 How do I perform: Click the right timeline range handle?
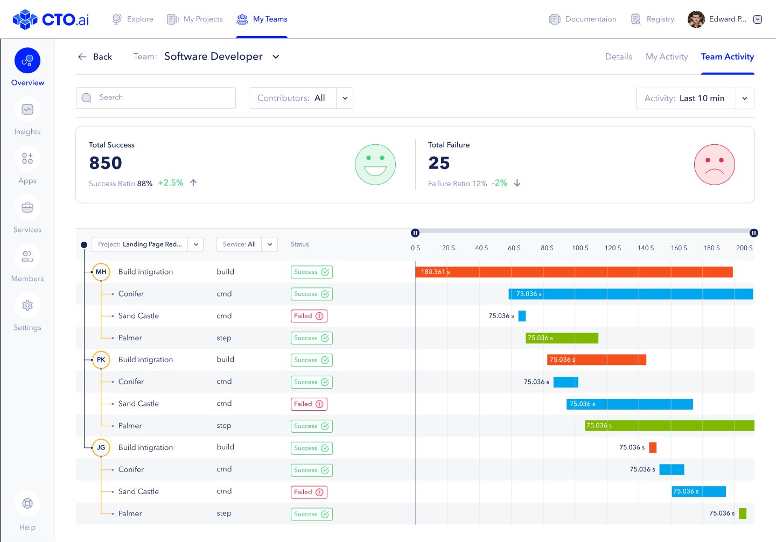tap(754, 233)
